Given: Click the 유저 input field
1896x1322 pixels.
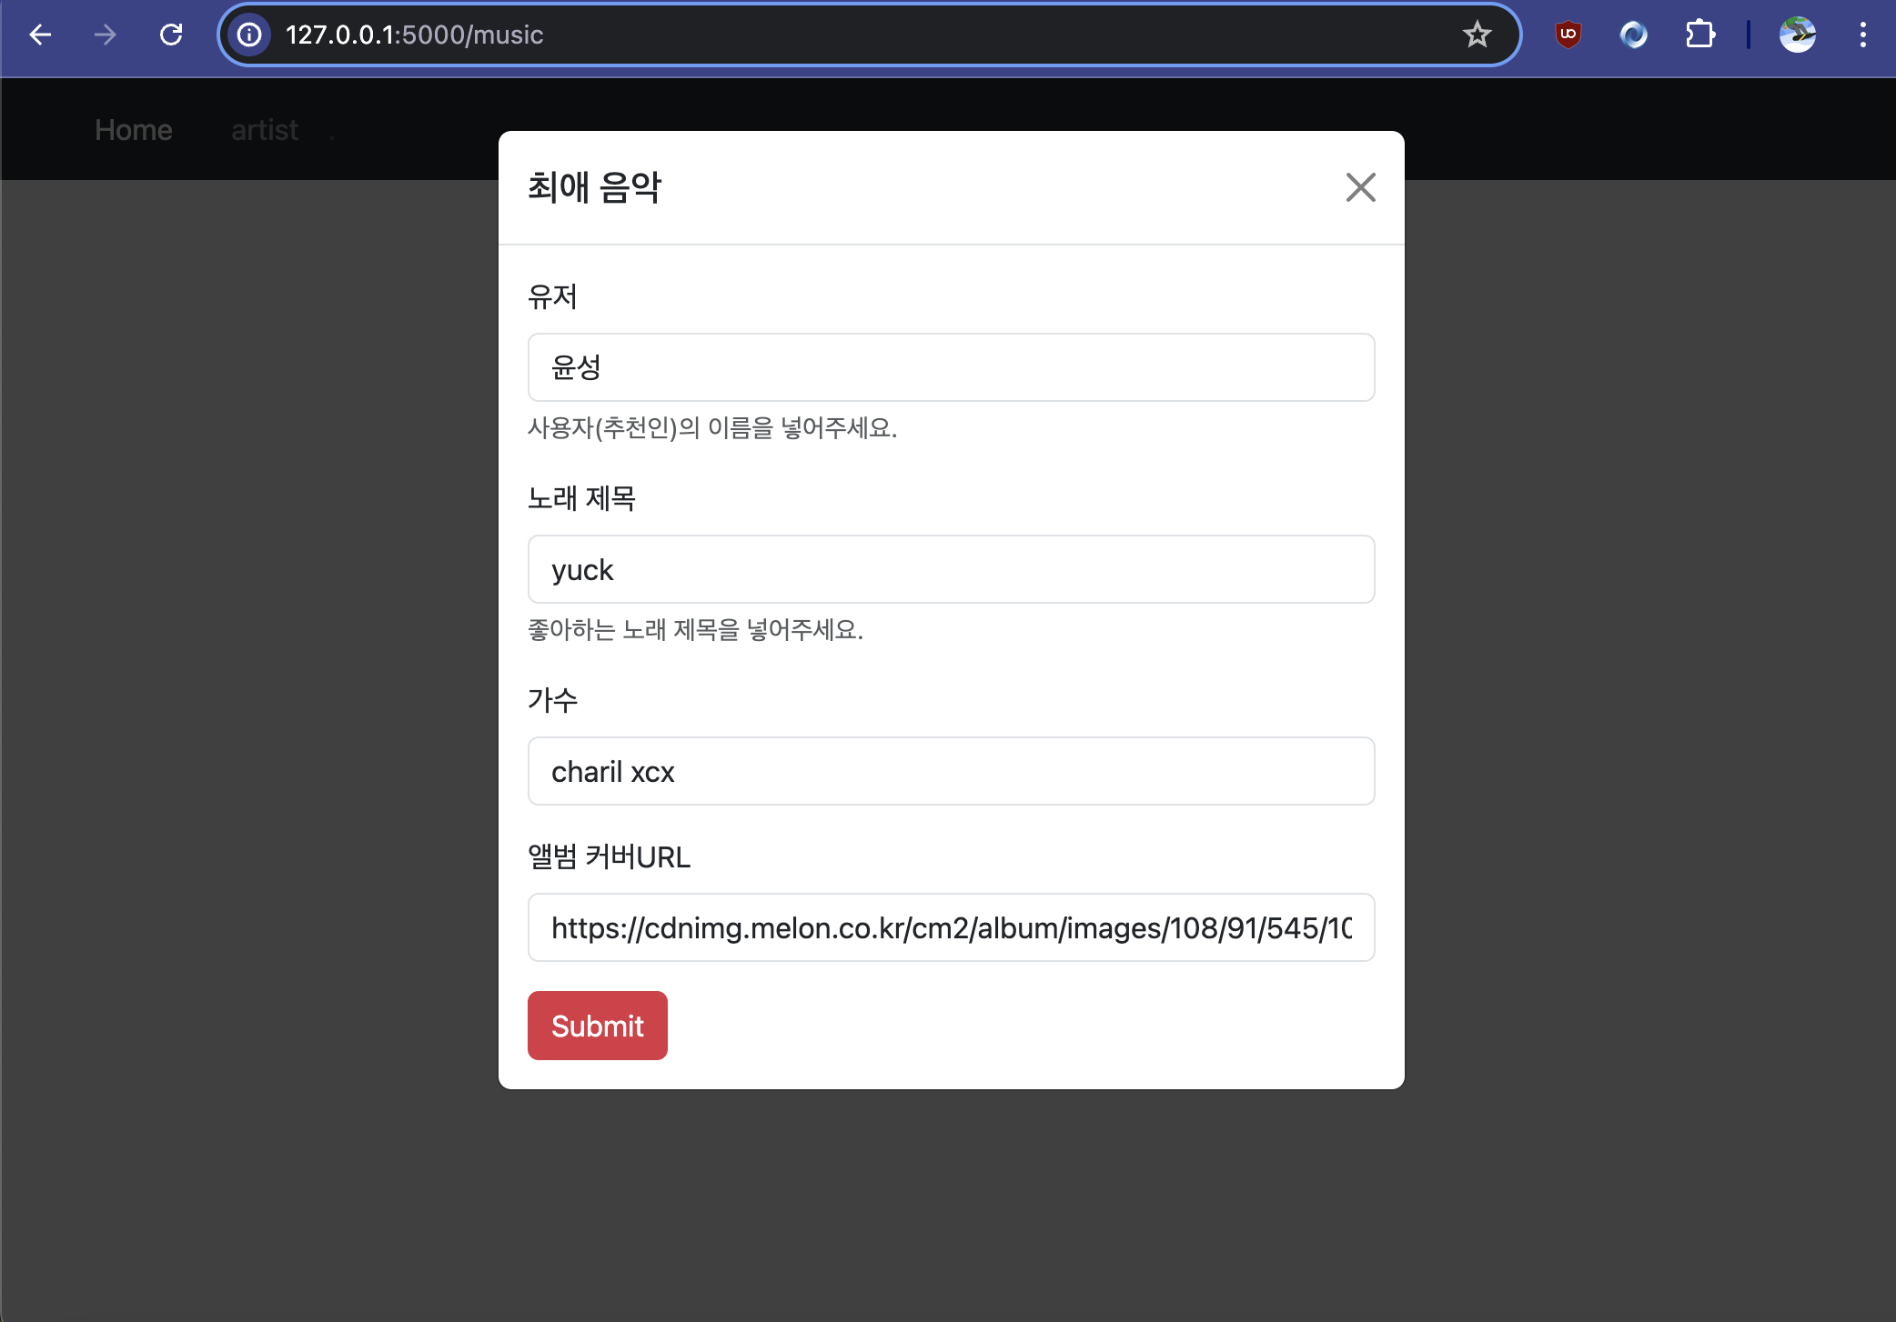Looking at the screenshot, I should (x=951, y=367).
